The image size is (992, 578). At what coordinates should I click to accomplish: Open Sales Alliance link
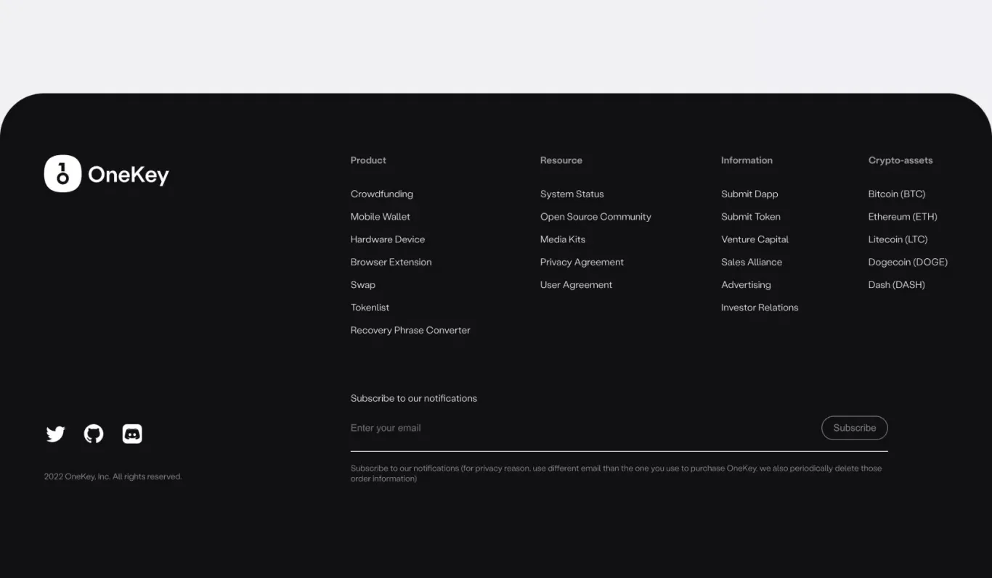click(752, 262)
